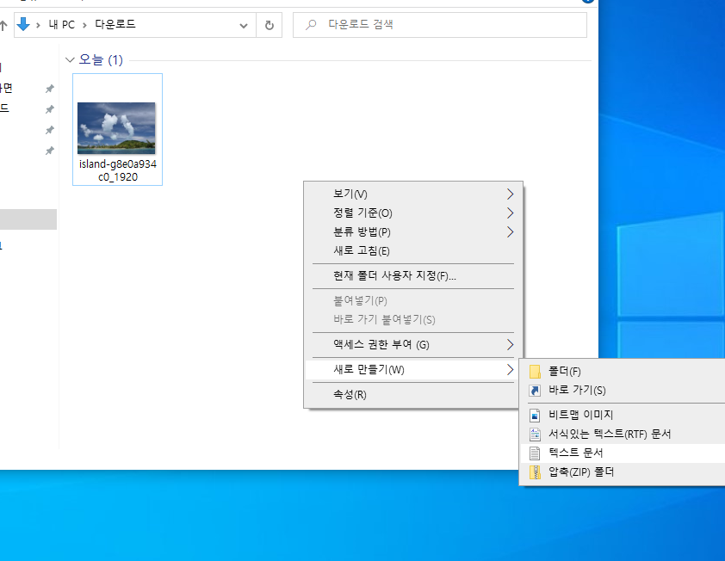Click the highlighted item in navigation pane

(x=28, y=219)
